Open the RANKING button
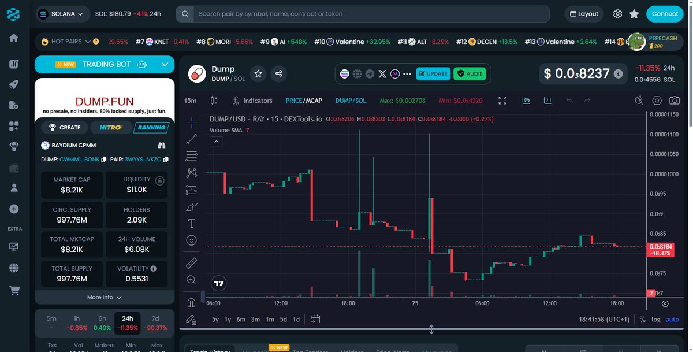Image resolution: width=693 pixels, height=352 pixels. click(x=151, y=127)
